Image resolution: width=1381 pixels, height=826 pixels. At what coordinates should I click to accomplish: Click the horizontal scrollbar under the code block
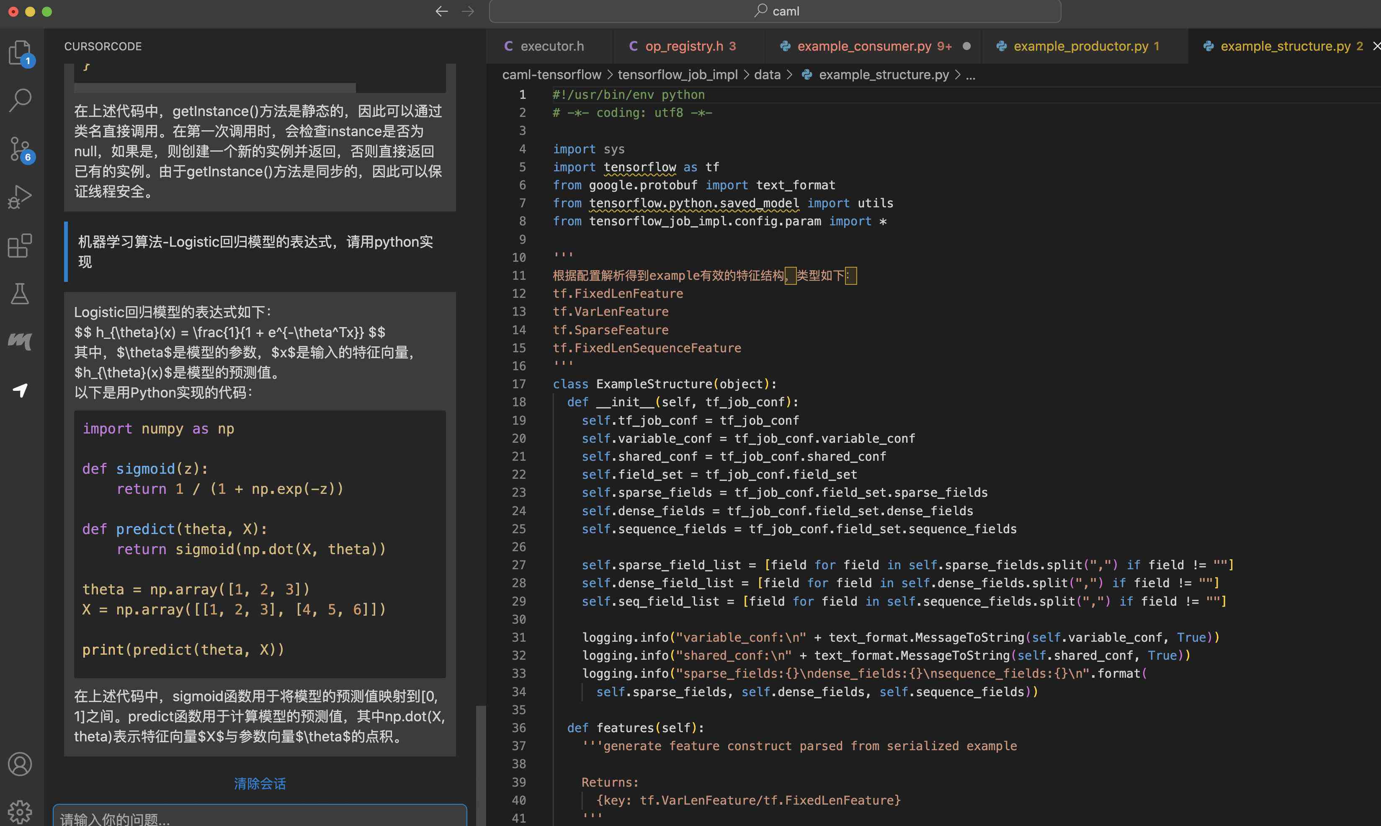[215, 88]
